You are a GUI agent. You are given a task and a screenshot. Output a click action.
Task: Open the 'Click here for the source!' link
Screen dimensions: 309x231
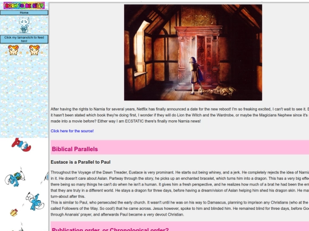click(72, 131)
